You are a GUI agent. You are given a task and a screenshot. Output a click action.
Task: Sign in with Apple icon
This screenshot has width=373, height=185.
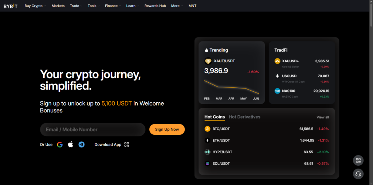coord(71,144)
